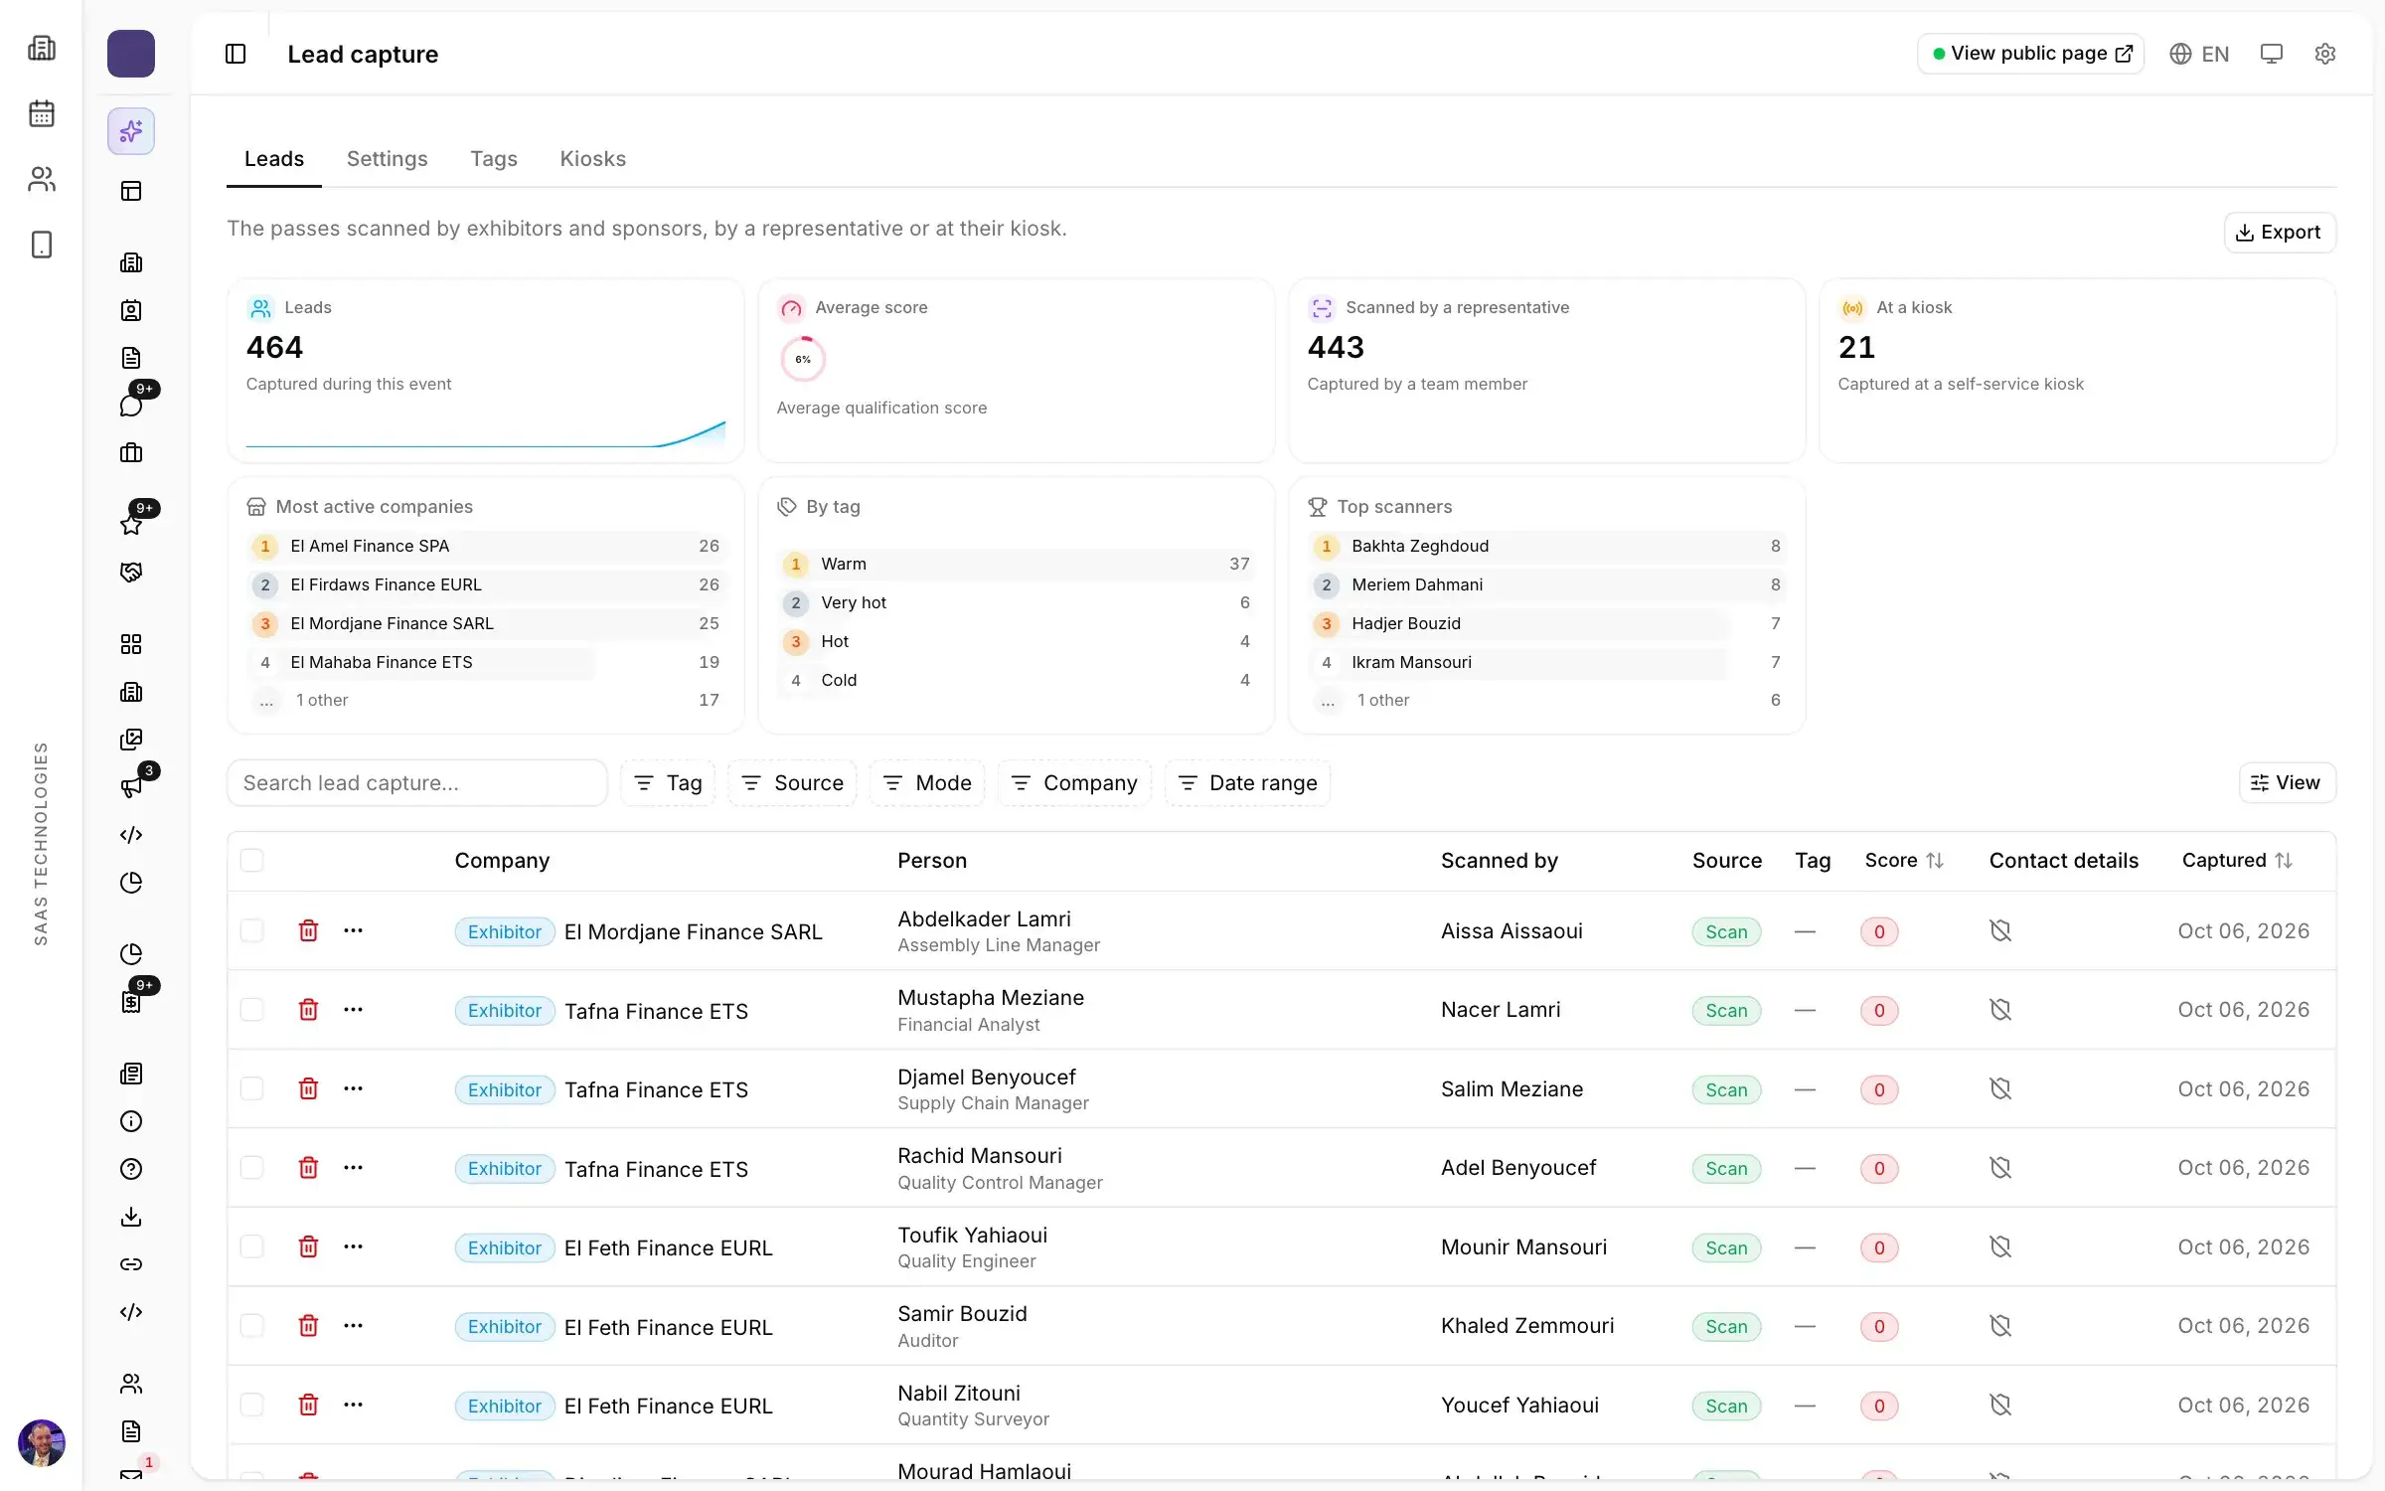This screenshot has width=2385, height=1491.
Task: Tick the select-all checkbox in table header
Action: click(x=252, y=860)
